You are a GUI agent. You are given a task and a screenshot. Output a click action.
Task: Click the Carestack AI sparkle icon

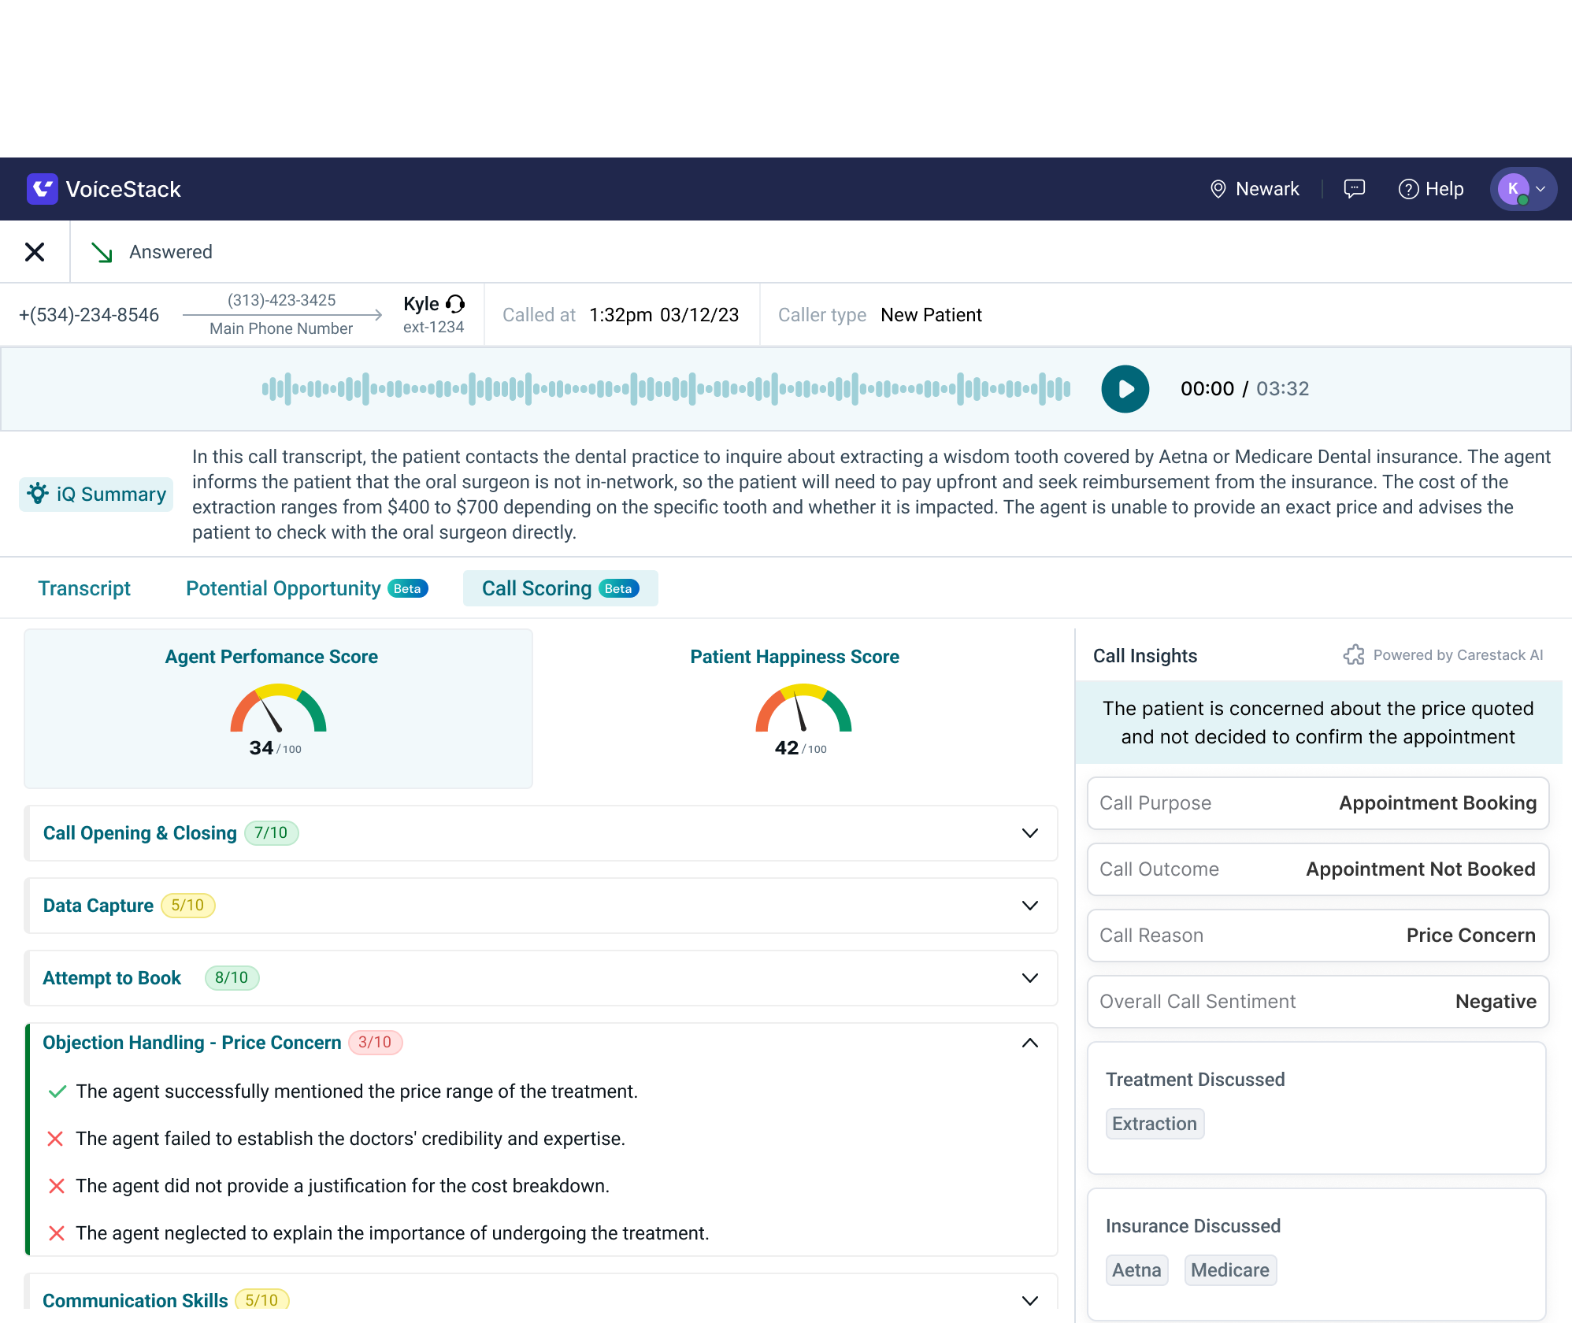pos(1354,655)
